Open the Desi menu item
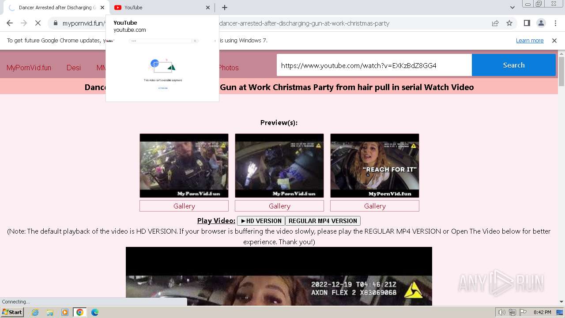 [74, 68]
